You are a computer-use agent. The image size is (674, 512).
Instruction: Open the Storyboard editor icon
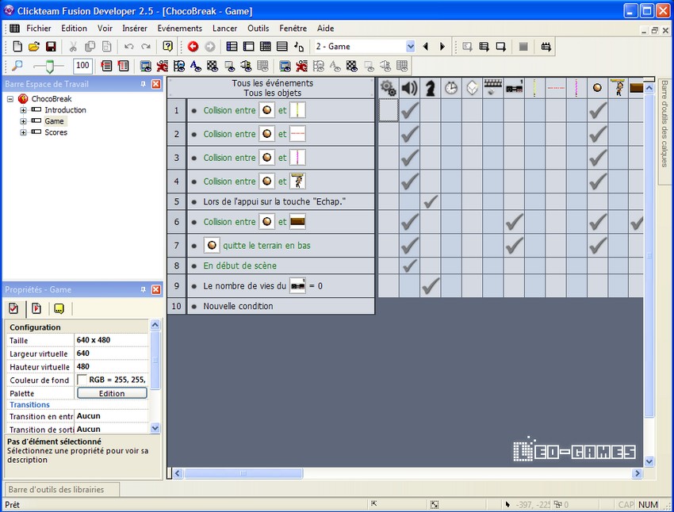click(x=232, y=47)
